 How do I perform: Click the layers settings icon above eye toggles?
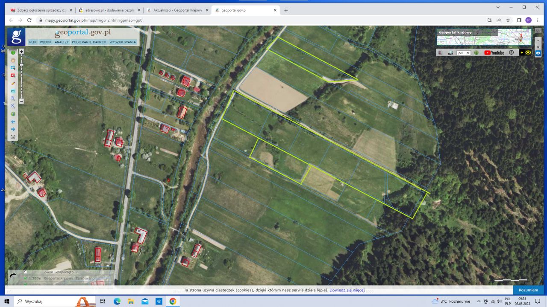click(x=538, y=31)
